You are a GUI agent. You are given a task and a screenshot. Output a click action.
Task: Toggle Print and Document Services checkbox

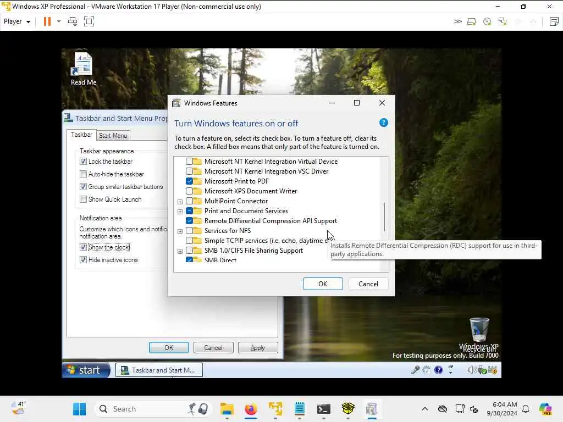click(x=189, y=210)
